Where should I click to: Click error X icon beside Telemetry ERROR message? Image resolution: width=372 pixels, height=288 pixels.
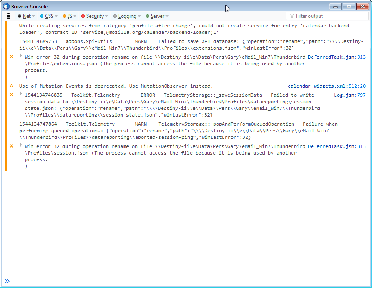click(x=12, y=95)
